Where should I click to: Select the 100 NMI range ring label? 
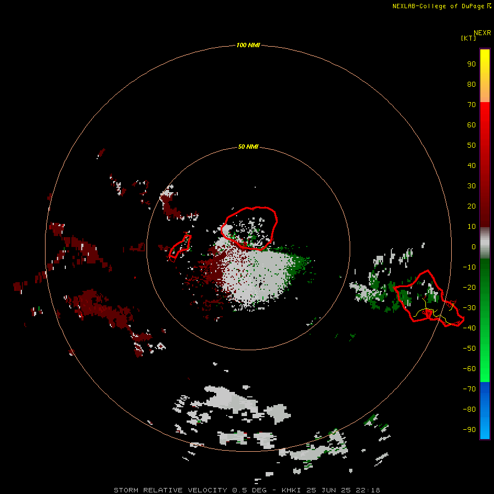[248, 45]
